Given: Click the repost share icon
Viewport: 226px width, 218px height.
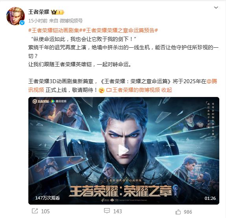Looking at the screenshot, I should point(35,211).
